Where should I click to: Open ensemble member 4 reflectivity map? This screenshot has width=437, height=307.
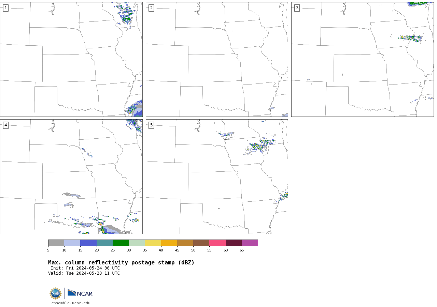71,176
